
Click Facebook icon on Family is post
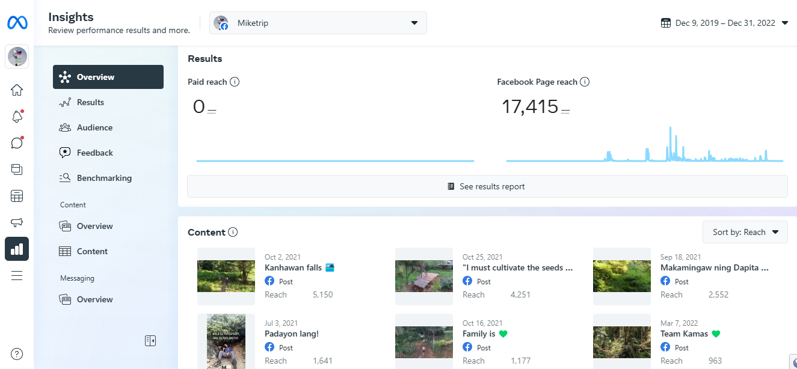pos(467,347)
